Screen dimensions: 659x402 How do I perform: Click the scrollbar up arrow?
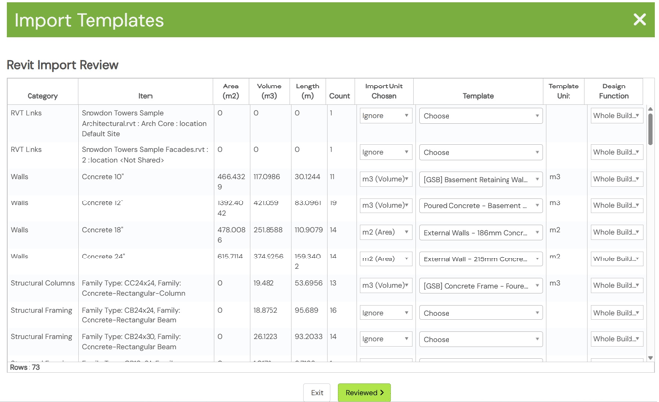click(x=650, y=109)
